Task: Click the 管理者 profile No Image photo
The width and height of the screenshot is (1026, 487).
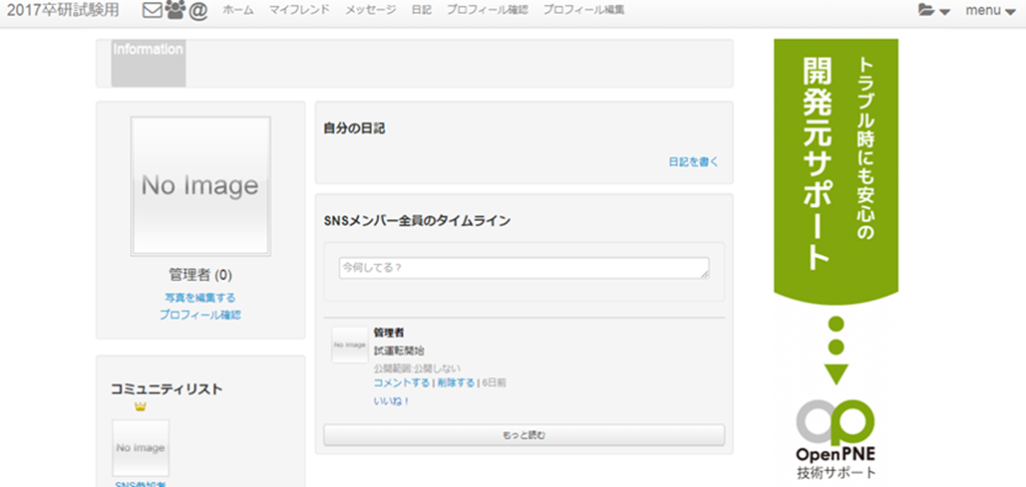Action: [x=200, y=186]
